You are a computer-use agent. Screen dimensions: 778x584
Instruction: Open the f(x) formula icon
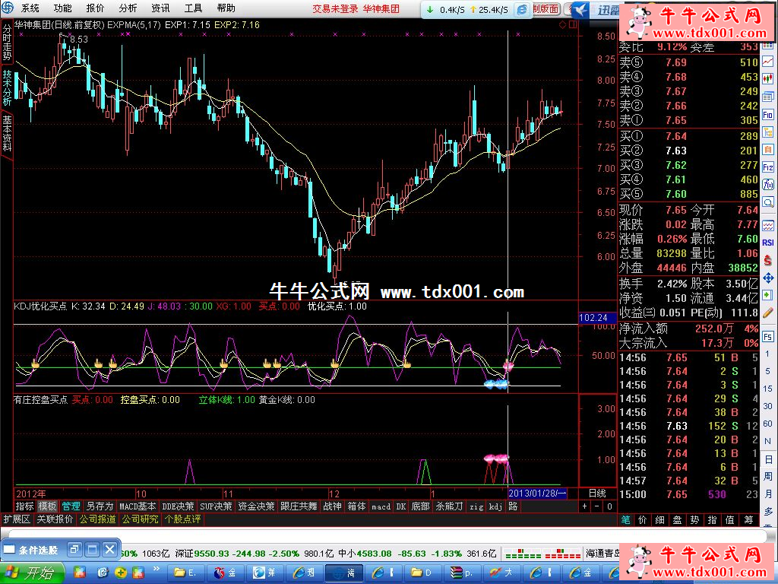coord(767,185)
